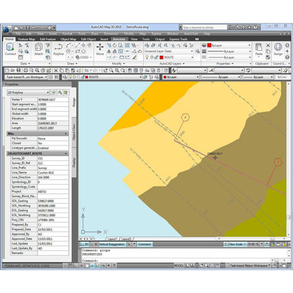Toggle the 3D view mode
This screenshot has width=293, height=293.
coord(94,244)
